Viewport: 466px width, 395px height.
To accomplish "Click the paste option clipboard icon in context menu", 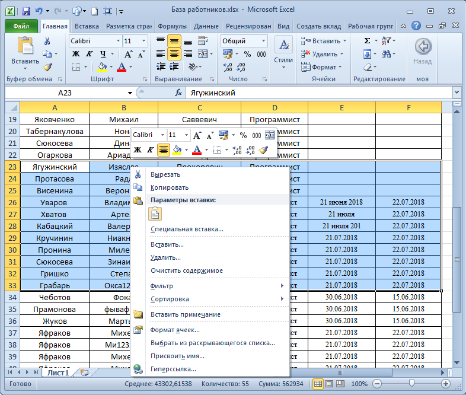I will [155, 214].
